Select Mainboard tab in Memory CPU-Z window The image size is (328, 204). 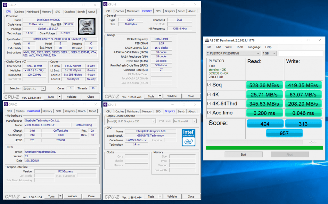tap(133, 11)
